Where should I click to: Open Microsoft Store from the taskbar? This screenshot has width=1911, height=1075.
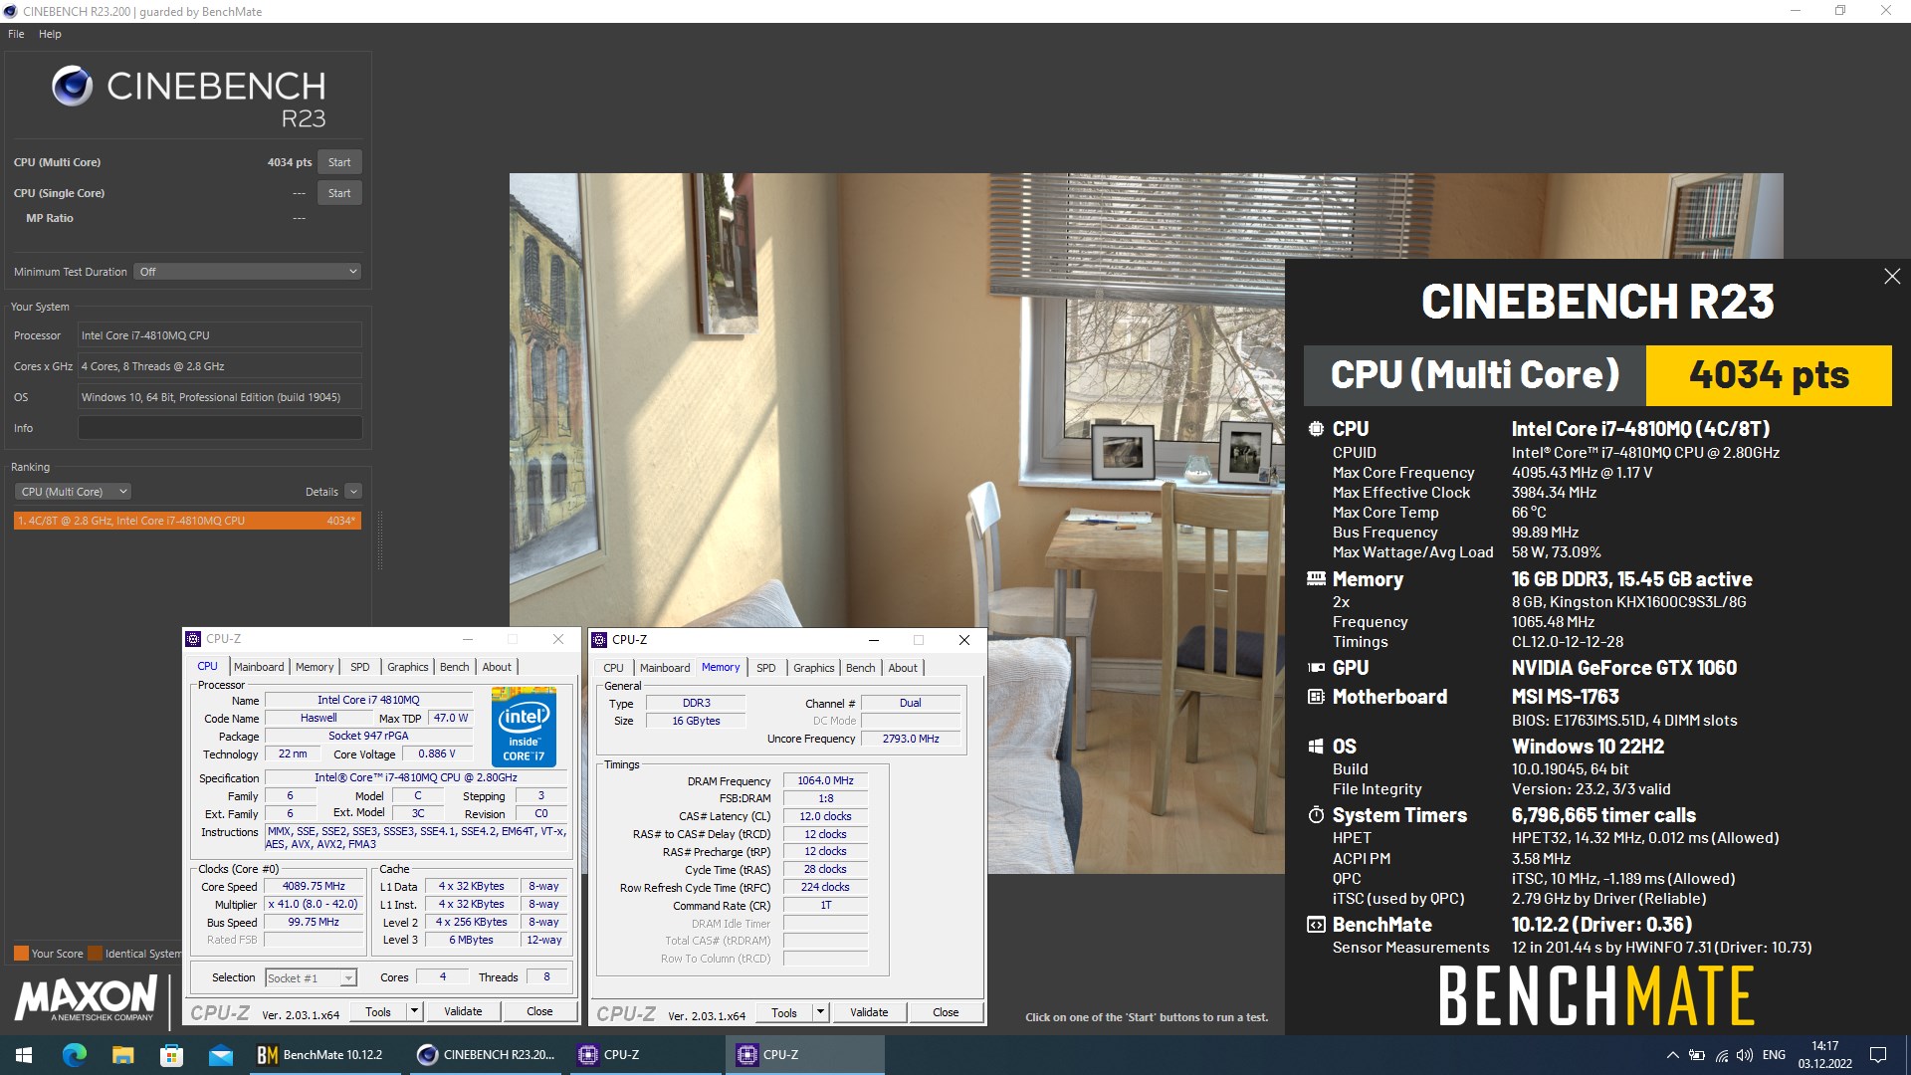[171, 1055]
